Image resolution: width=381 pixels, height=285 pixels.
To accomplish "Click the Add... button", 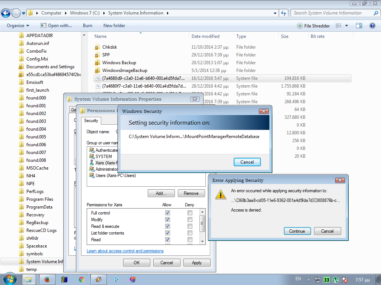I will [x=161, y=193].
